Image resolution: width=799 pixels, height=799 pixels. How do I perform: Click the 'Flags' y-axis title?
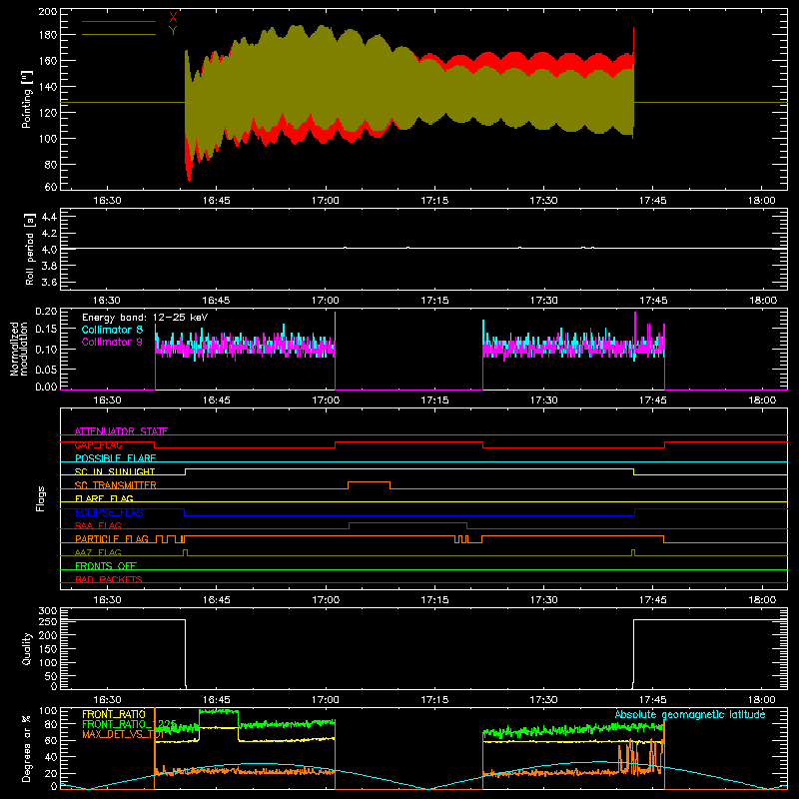(40, 498)
